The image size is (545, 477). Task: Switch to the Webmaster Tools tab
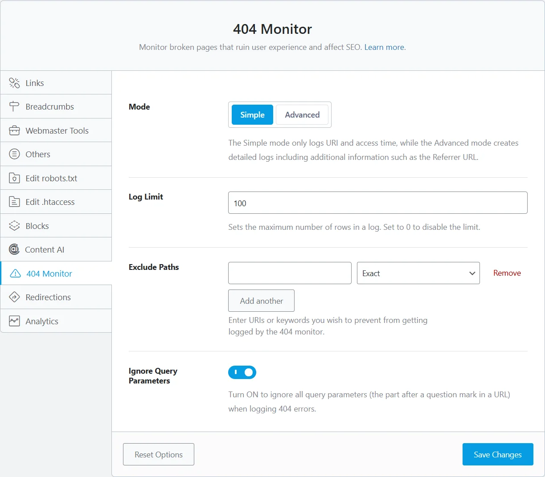56,130
